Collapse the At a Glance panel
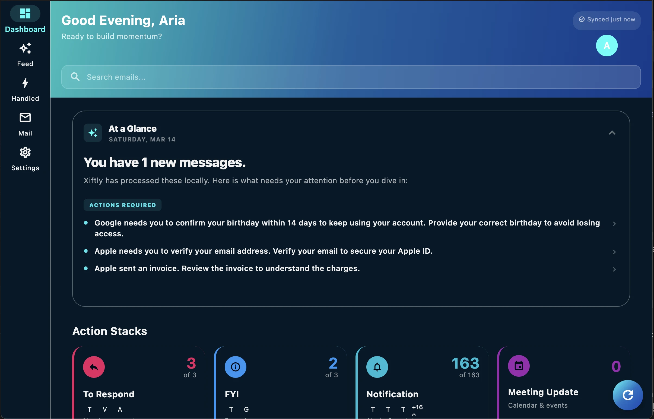This screenshot has height=419, width=654. click(612, 133)
